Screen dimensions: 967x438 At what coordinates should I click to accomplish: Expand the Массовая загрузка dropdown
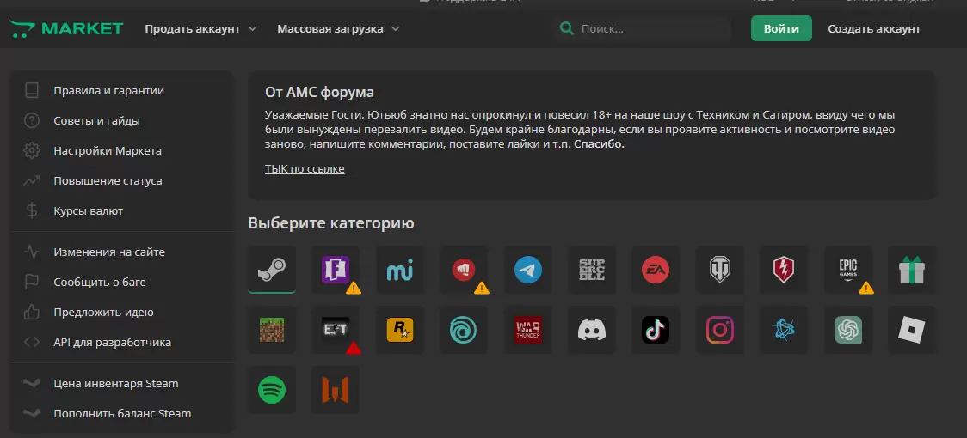pyautogui.click(x=339, y=29)
